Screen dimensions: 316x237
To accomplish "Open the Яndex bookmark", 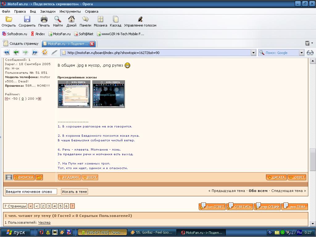I will [x=38, y=34].
